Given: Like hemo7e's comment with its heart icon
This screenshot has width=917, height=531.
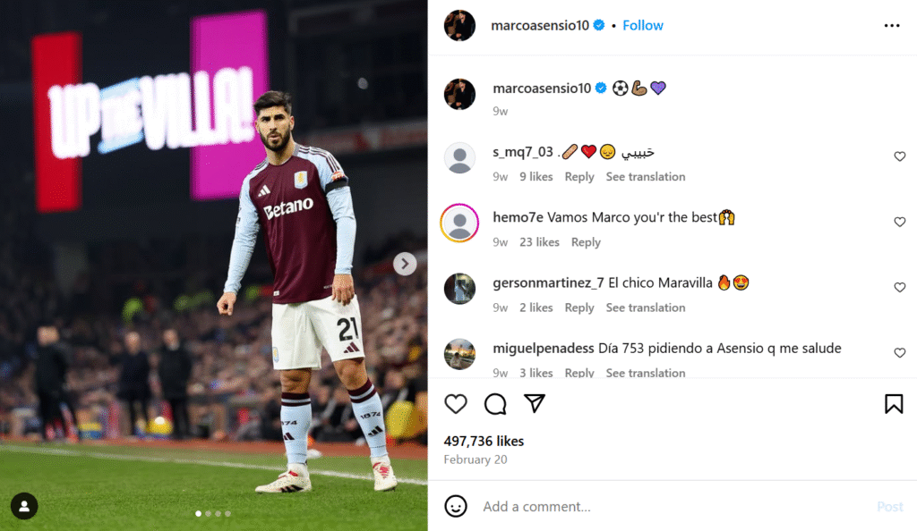Looking at the screenshot, I should (x=899, y=222).
